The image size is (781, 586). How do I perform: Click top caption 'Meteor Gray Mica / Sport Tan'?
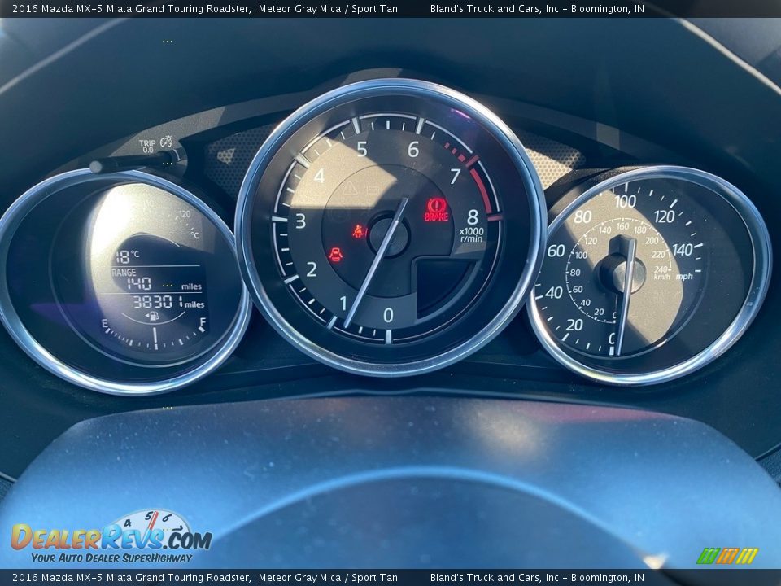point(328,8)
